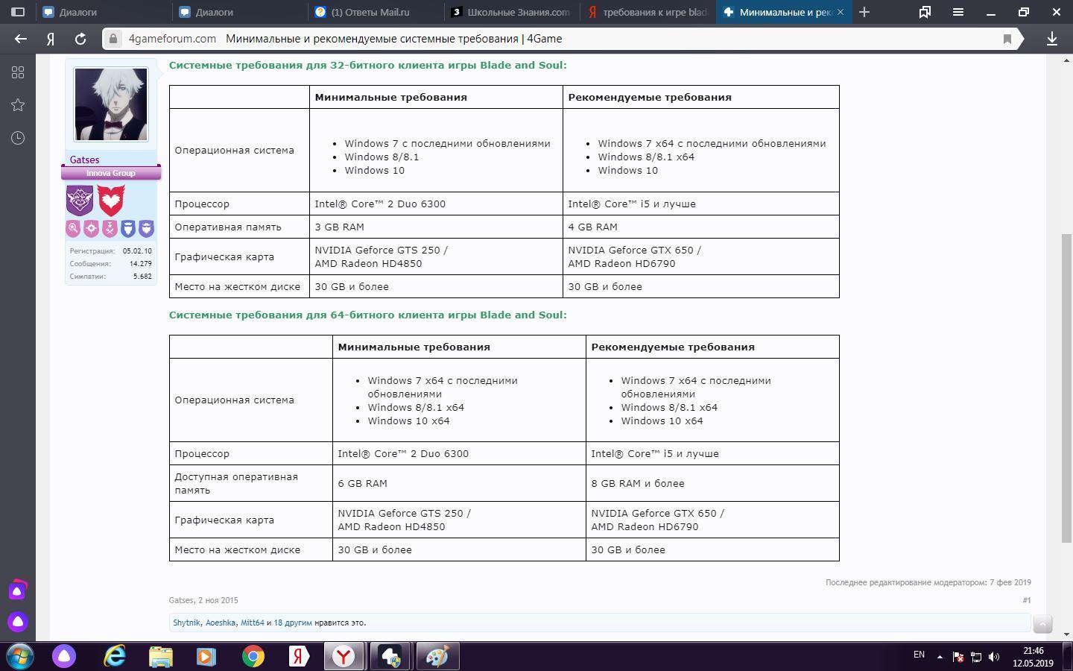The height and width of the screenshot is (671, 1073).
Task: Click the last blue bearded badge
Action: (x=147, y=228)
